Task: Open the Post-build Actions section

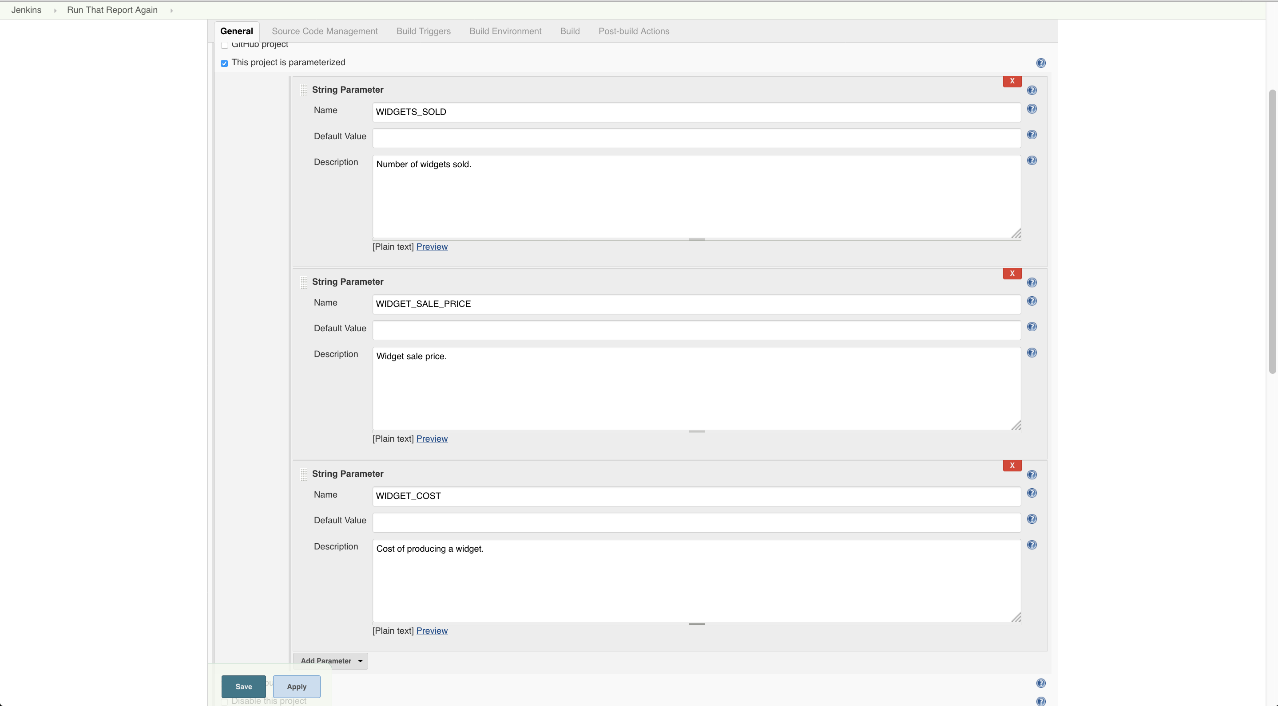Action: (634, 31)
